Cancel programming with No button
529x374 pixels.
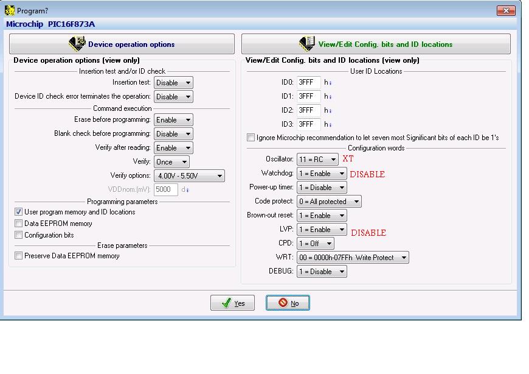pyautogui.click(x=288, y=303)
